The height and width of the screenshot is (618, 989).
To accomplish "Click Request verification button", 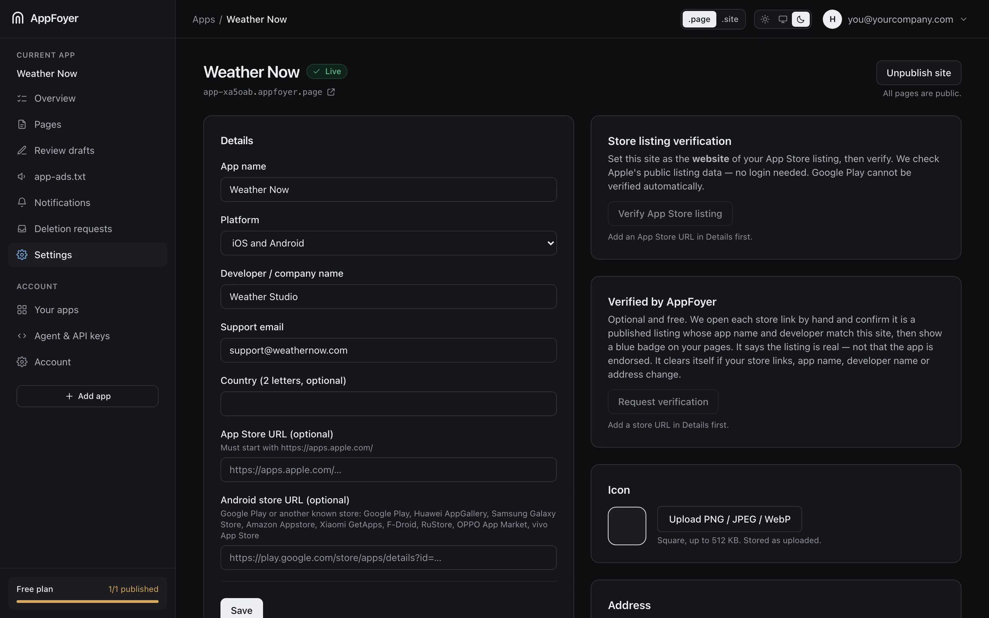I will coord(663,402).
